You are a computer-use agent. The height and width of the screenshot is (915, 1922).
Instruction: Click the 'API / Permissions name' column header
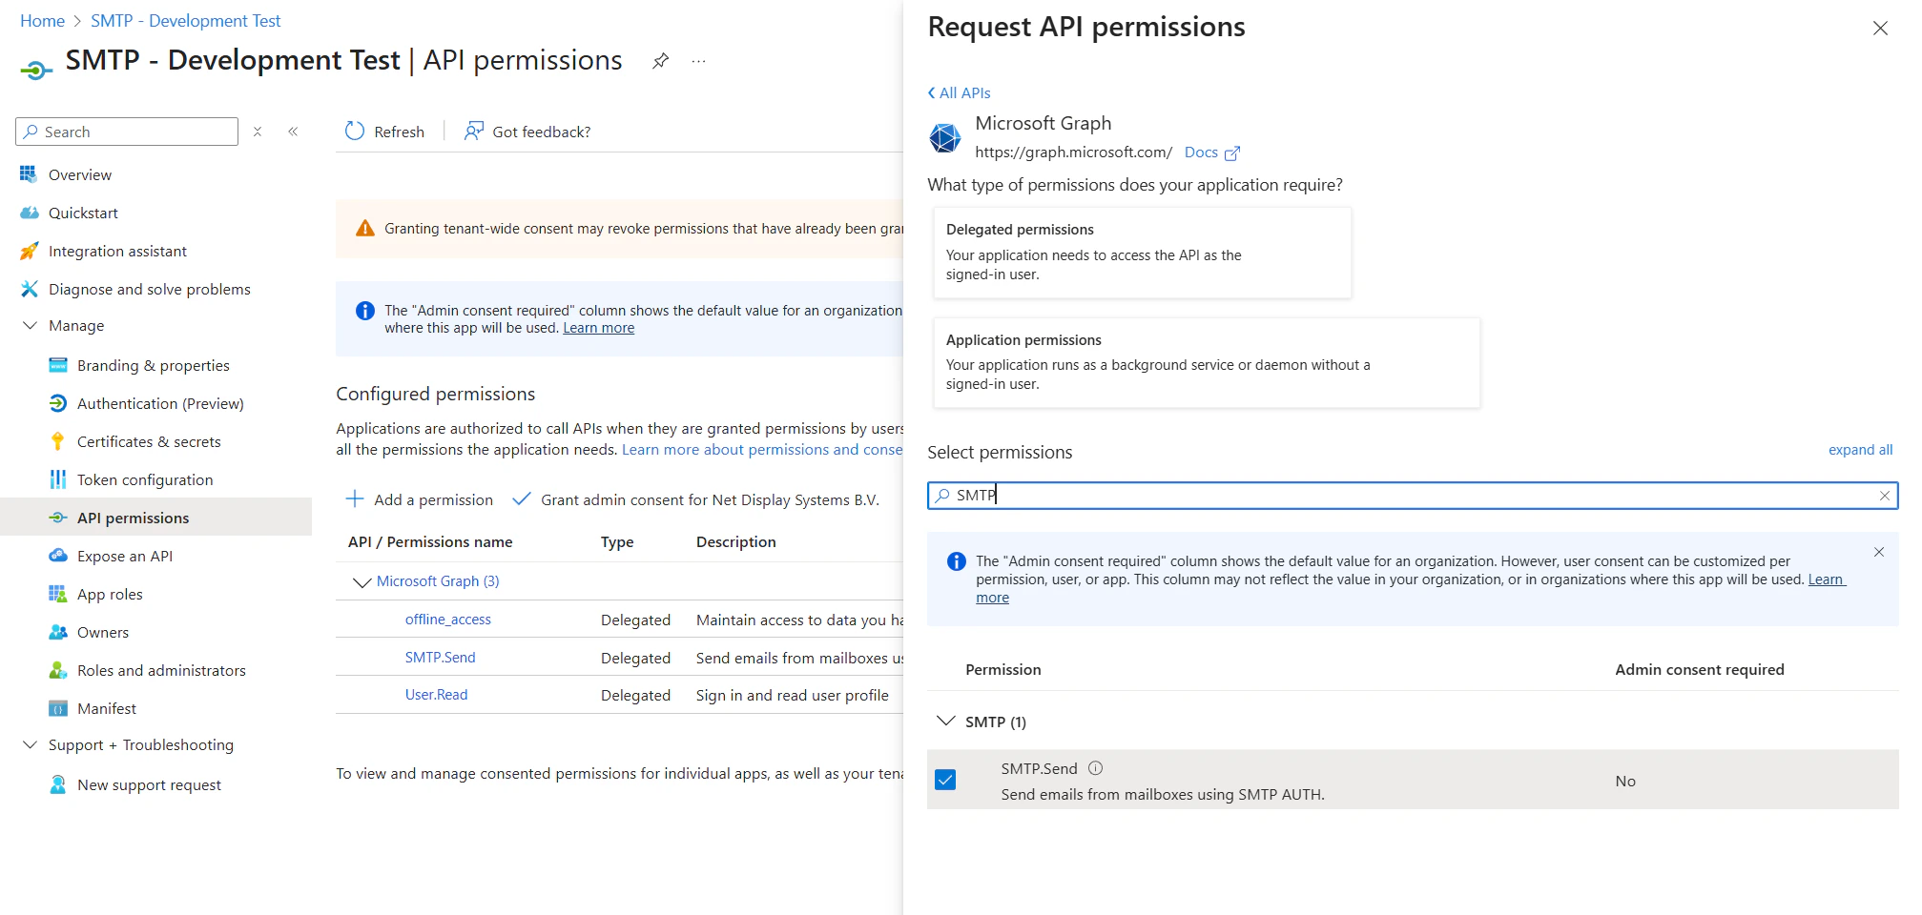pyautogui.click(x=430, y=541)
